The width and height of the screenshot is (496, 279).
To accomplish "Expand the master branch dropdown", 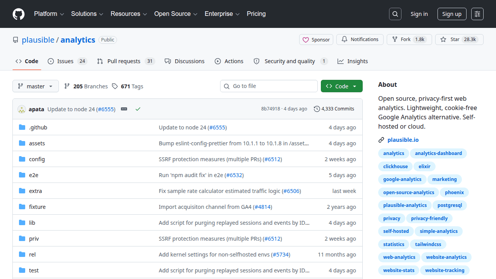I will pyautogui.click(x=36, y=86).
